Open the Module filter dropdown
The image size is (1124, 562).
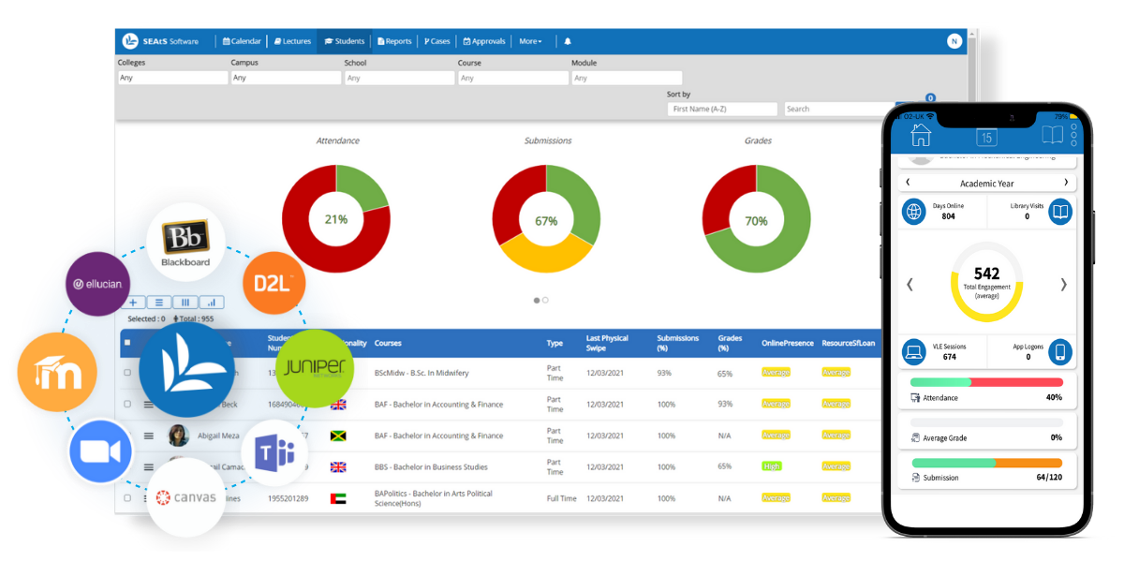(x=627, y=78)
